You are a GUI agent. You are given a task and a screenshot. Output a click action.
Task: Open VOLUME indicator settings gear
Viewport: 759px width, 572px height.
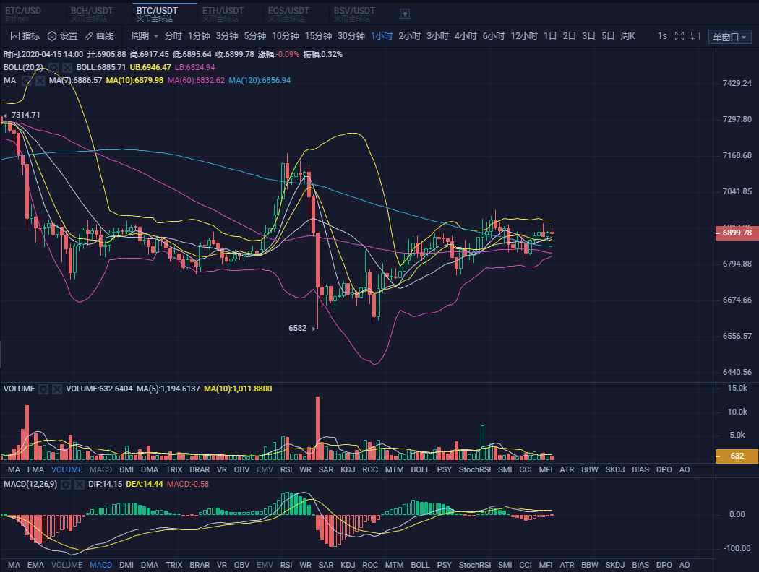pos(43,389)
